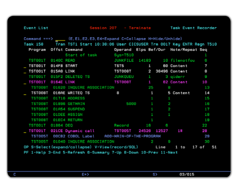Click the Command input field
The width and height of the screenshot is (238, 193).
point(60,39)
